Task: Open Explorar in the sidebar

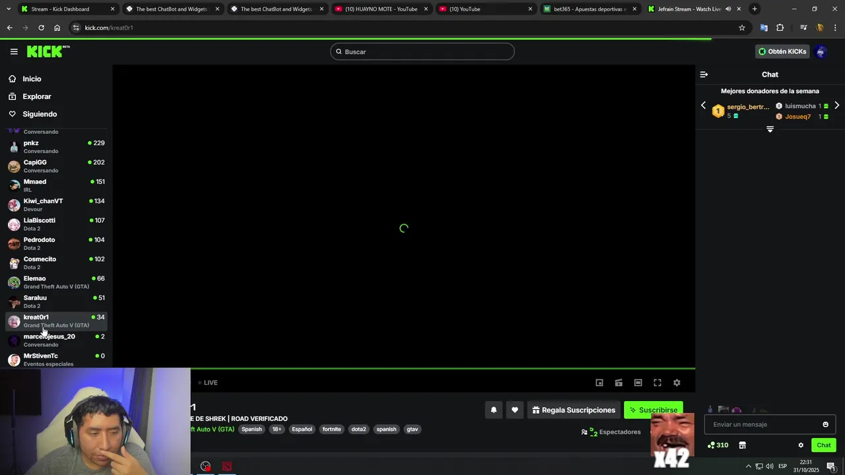Action: 36,96
